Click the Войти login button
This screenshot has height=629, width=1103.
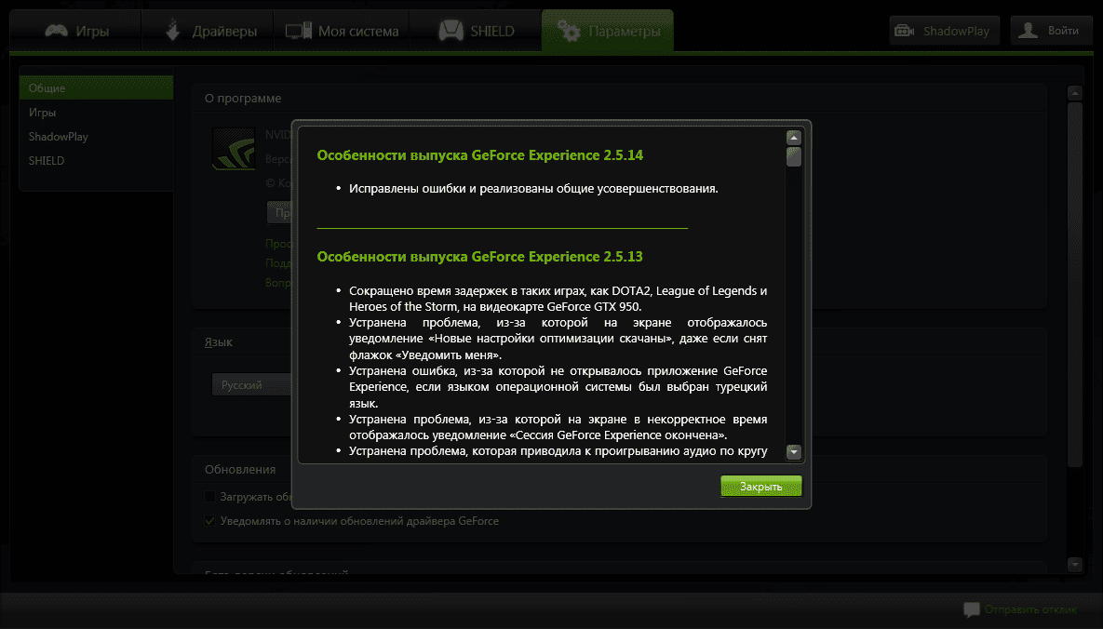click(x=1051, y=31)
